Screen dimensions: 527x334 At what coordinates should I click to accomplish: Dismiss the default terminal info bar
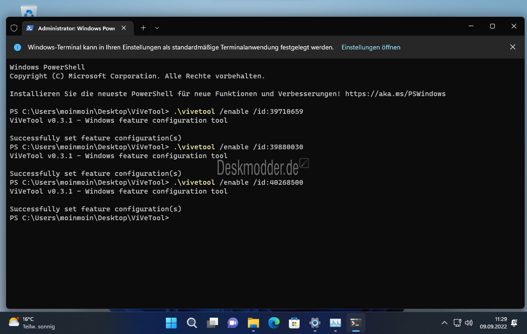click(x=513, y=47)
